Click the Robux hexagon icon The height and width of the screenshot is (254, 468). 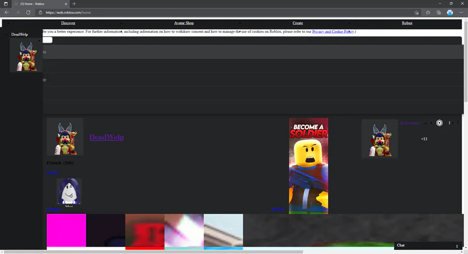(439, 123)
